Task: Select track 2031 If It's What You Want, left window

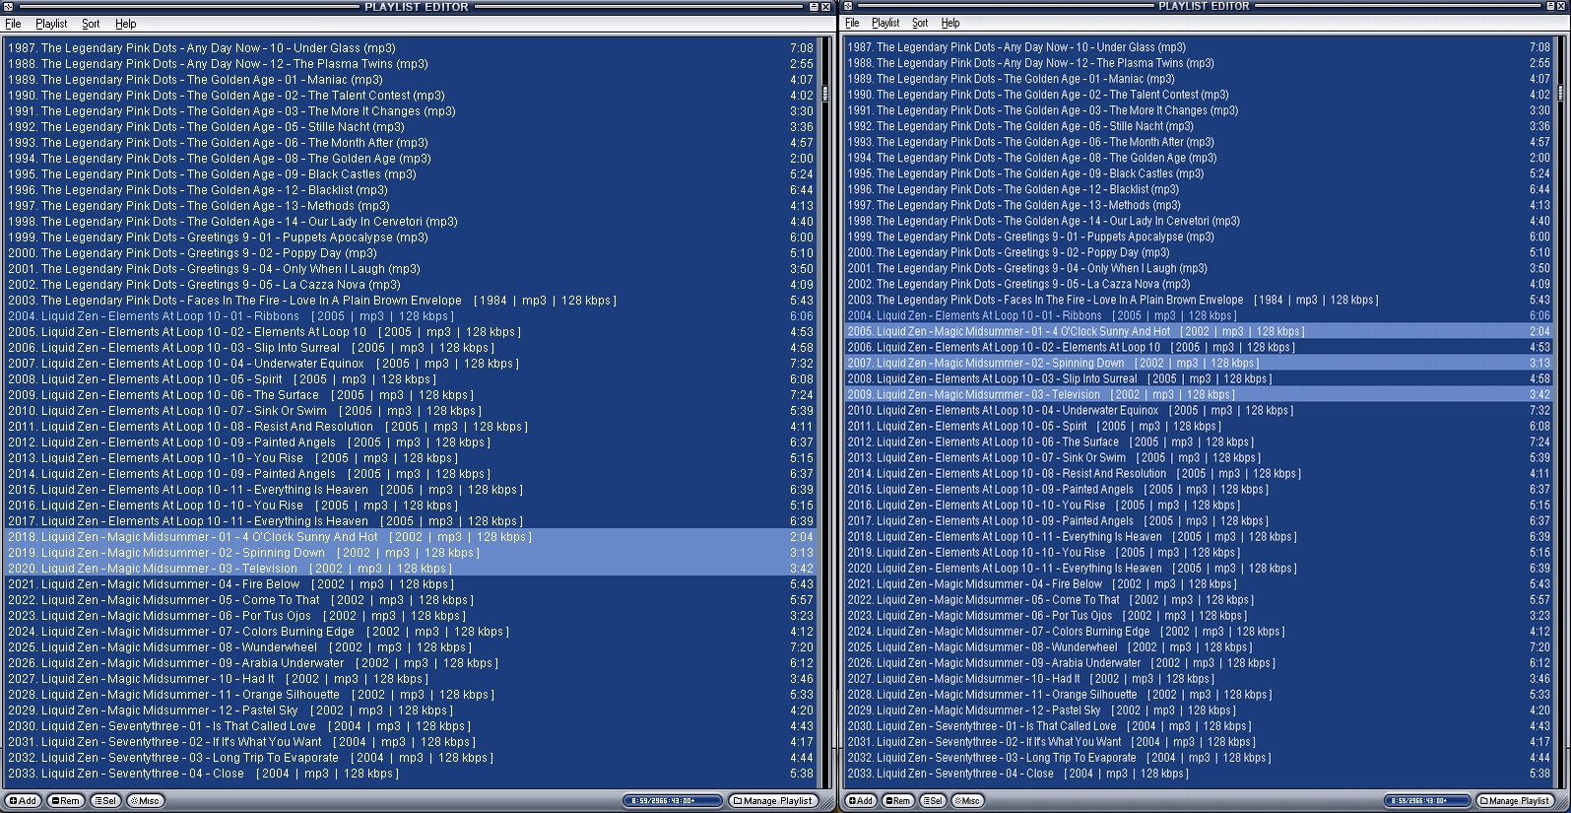Action: point(411,741)
